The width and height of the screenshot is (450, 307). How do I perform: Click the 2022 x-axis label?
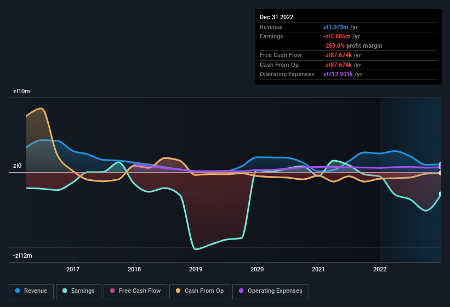[x=380, y=269]
